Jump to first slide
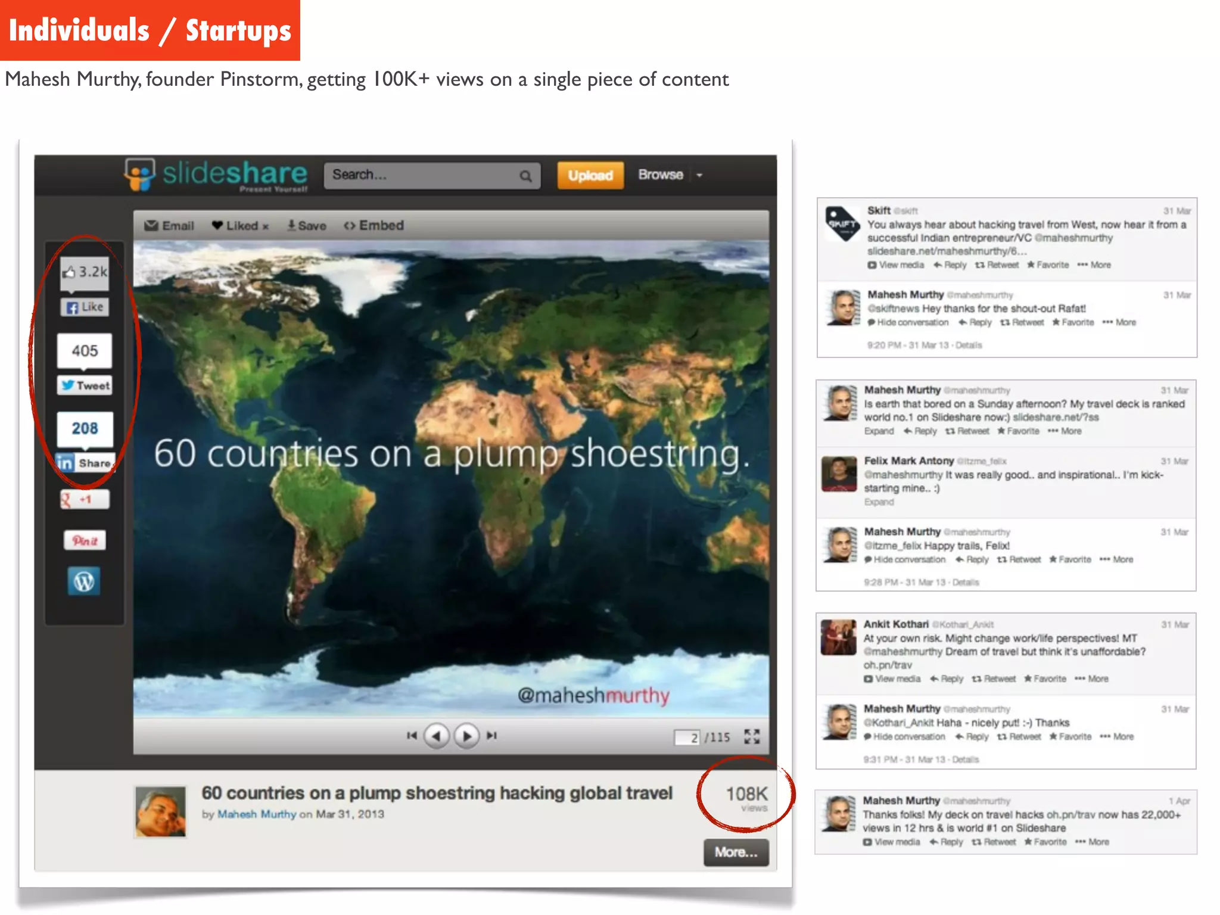Viewport: 1220px width, 915px height. (x=411, y=736)
